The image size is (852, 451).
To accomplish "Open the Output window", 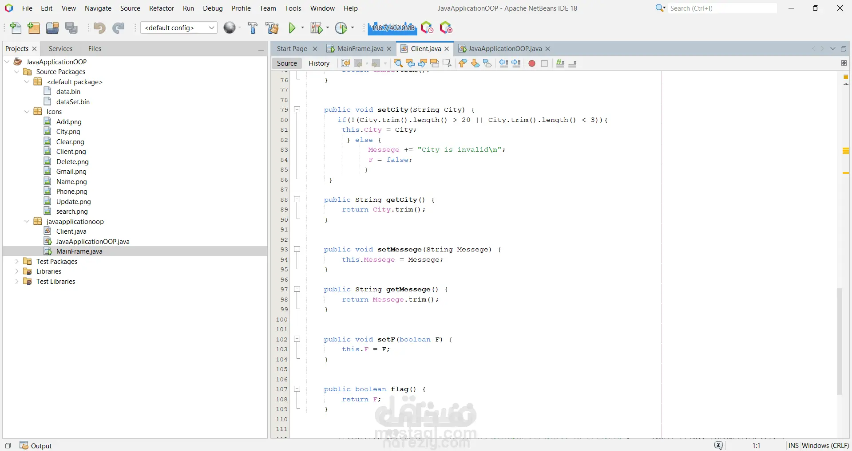I will [x=36, y=446].
